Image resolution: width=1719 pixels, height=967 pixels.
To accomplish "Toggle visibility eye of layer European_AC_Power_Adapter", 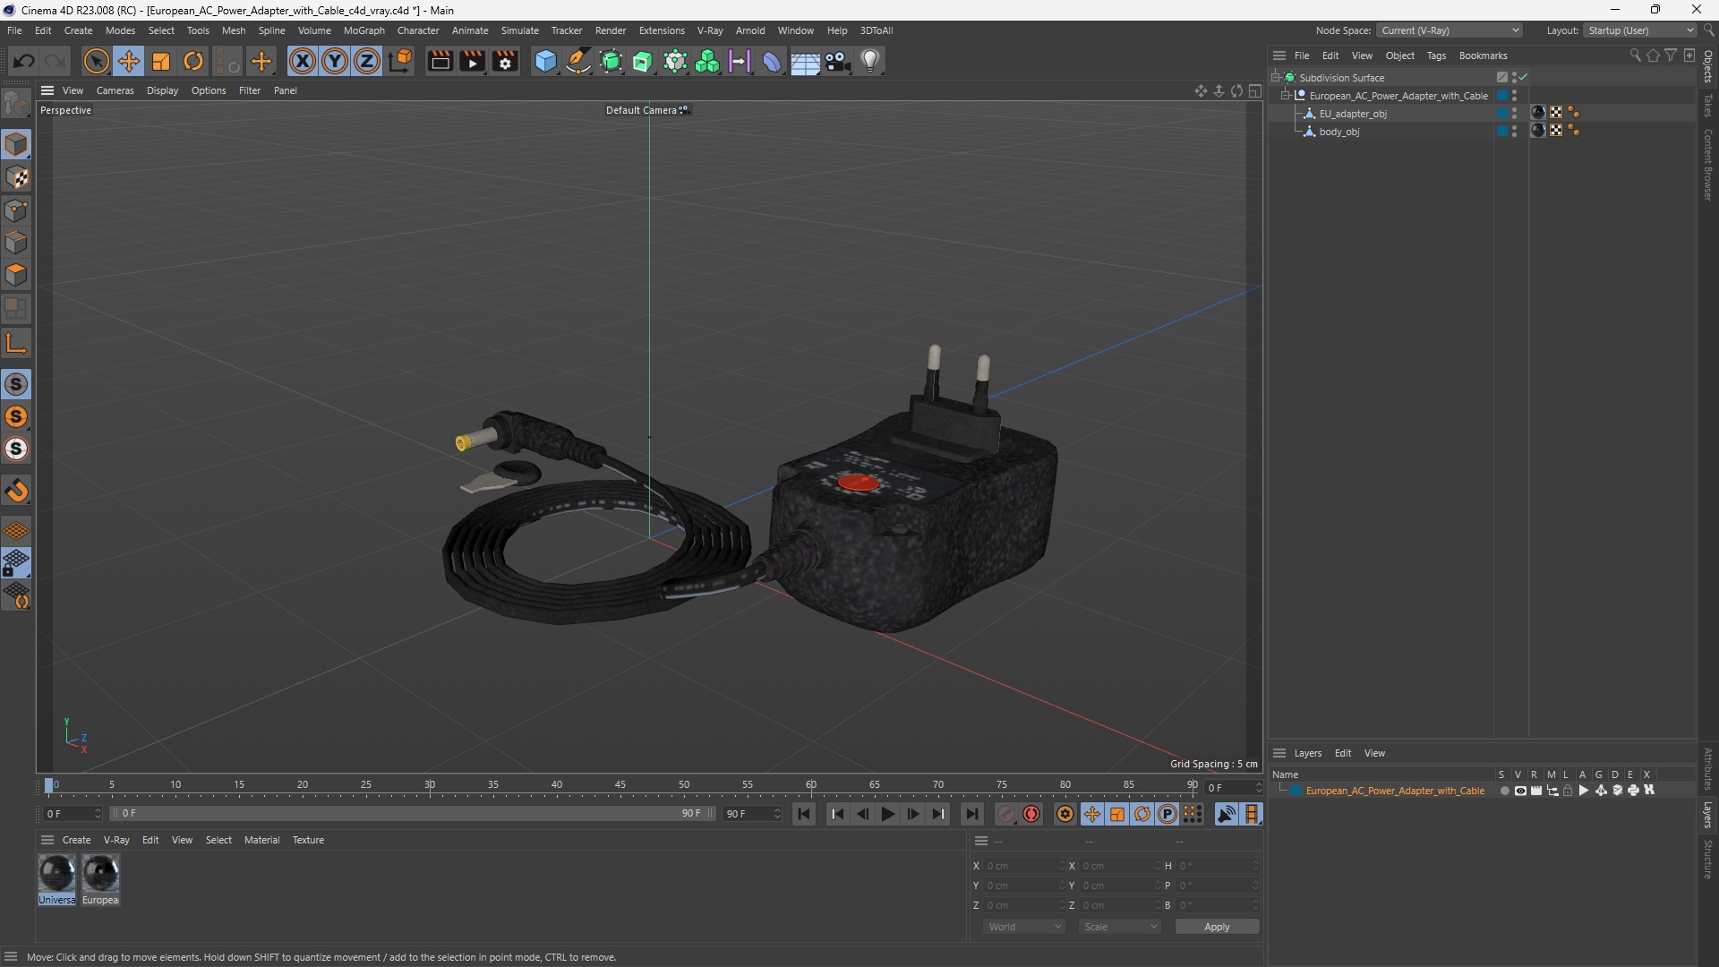I will point(1520,791).
